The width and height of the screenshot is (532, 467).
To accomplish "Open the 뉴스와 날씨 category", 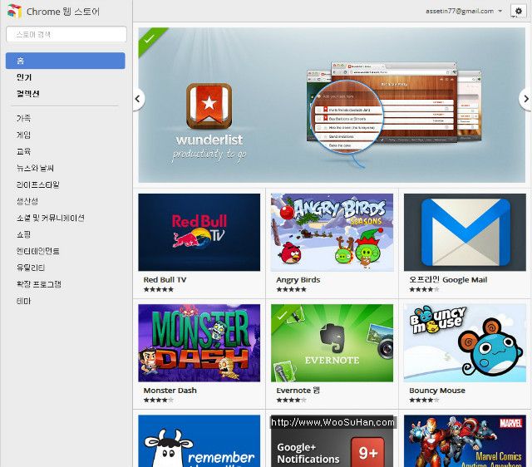I will pos(35,168).
